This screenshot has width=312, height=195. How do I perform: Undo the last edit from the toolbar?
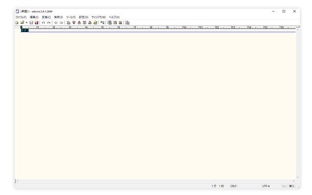[x=43, y=23]
